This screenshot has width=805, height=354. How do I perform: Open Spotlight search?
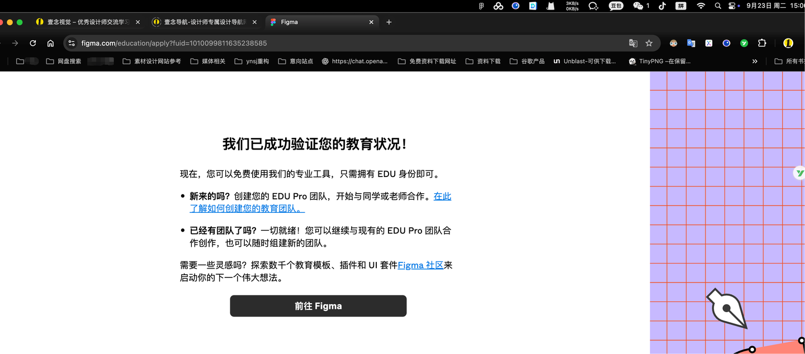tap(718, 6)
